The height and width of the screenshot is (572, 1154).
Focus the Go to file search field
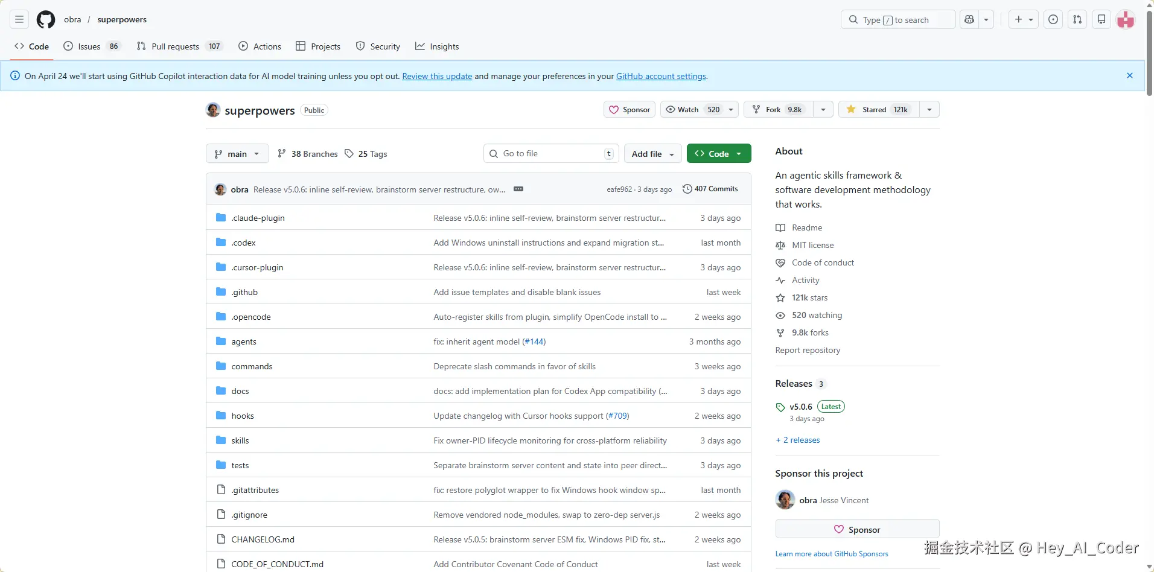click(551, 154)
